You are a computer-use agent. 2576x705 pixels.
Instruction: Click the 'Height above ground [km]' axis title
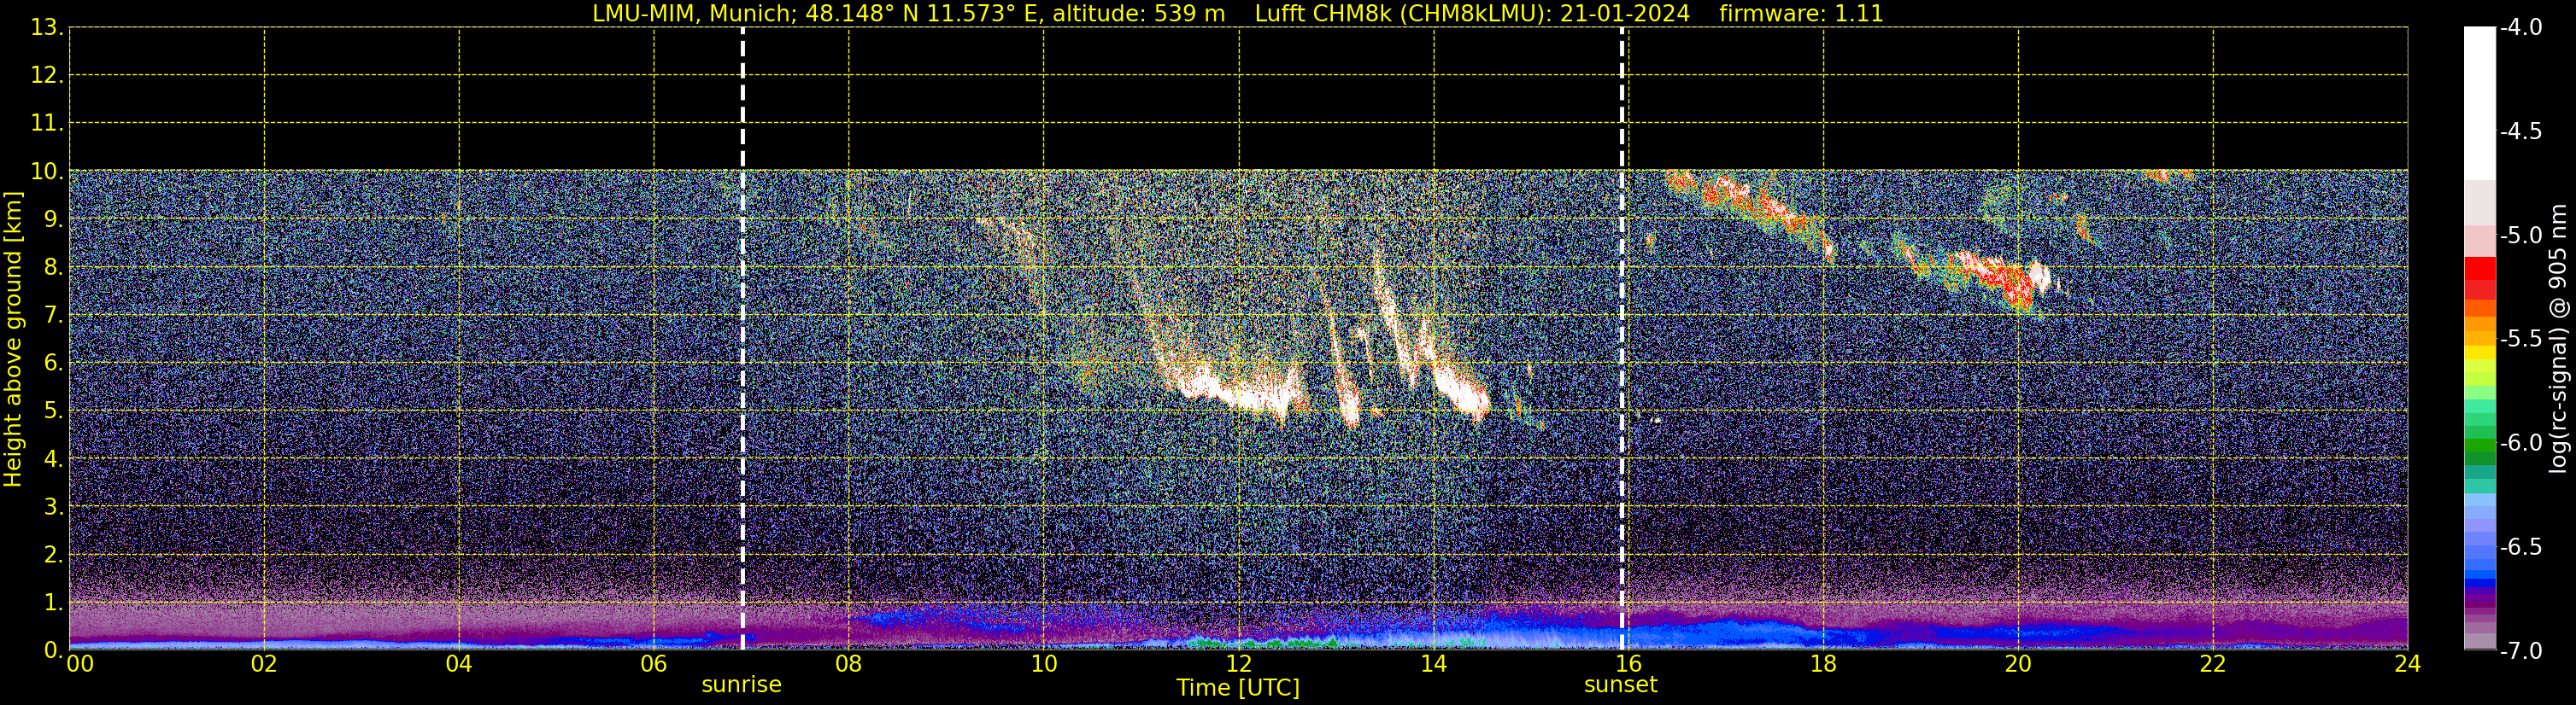[x=13, y=340]
